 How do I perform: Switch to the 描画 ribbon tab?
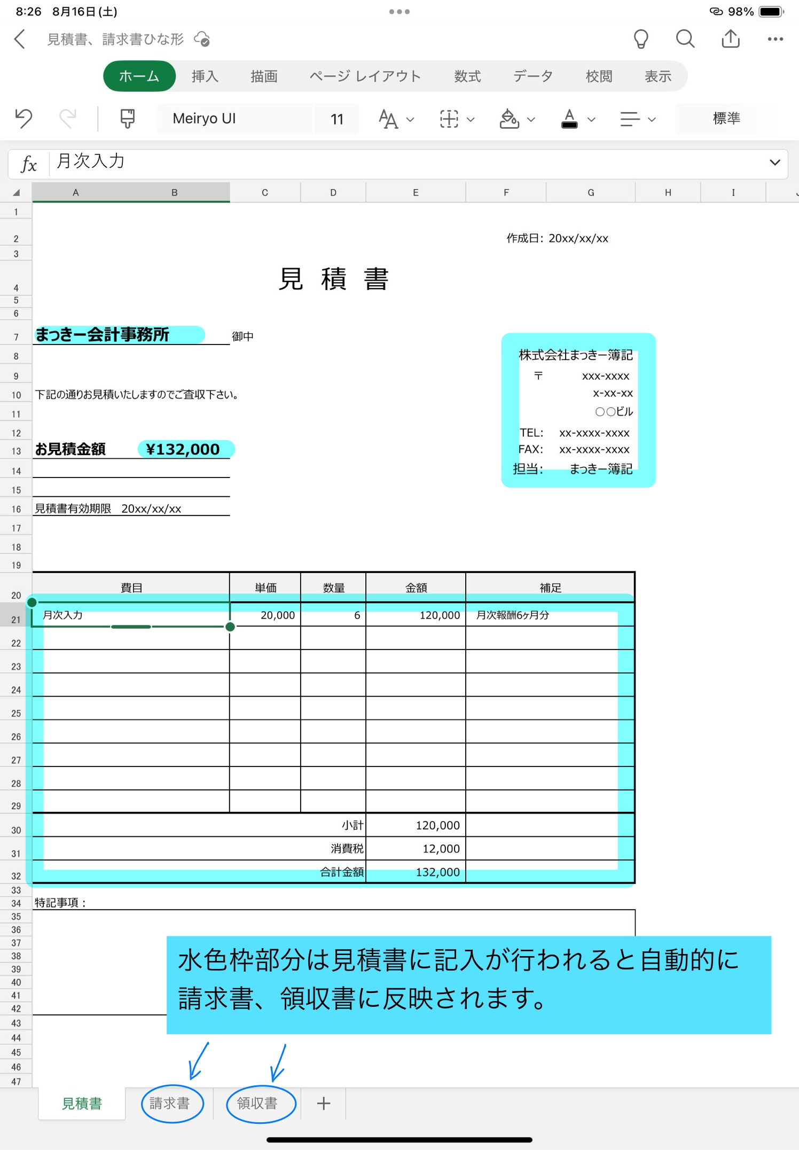click(264, 76)
